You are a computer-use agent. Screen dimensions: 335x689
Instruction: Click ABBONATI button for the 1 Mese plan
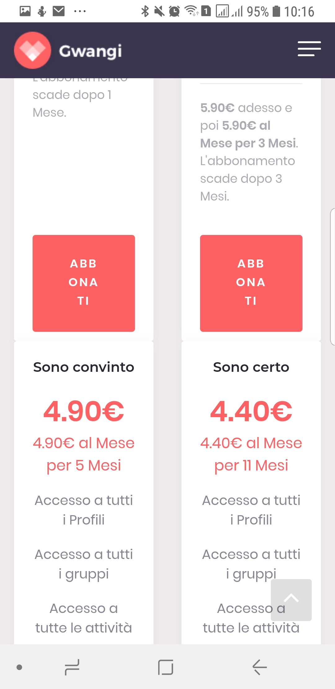[x=84, y=283]
